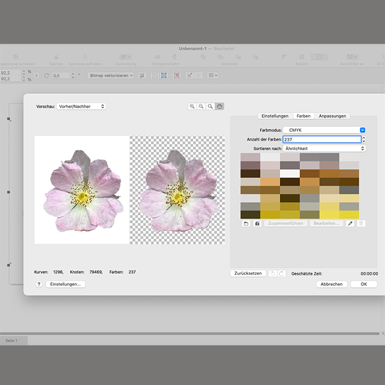Click the Einstellungen... button at bottom left

[x=65, y=285]
